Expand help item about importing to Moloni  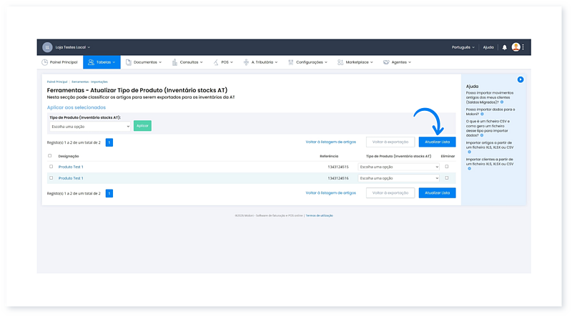click(x=482, y=114)
